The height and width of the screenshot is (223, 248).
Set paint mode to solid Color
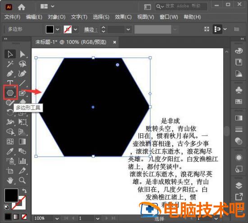[8, 217]
